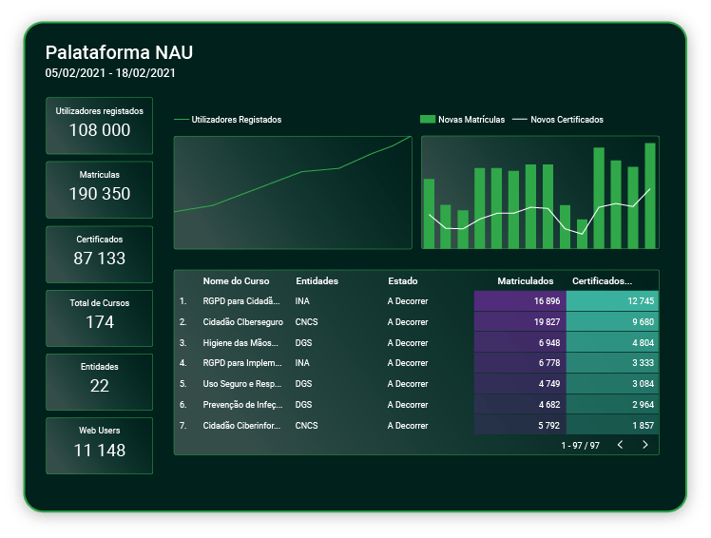
Task: Click the '1 - 97 / 97' pagination text
Action: 580,446
